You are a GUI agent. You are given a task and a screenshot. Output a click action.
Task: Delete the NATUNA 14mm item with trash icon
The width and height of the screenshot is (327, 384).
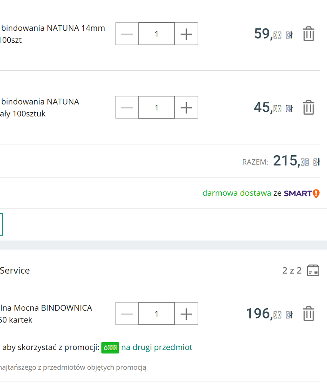click(309, 34)
